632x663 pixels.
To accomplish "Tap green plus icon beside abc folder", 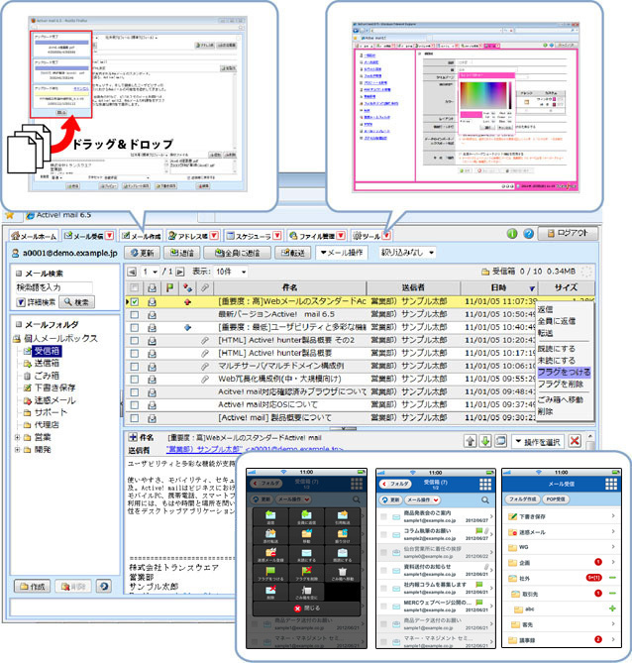I will coord(612,608).
